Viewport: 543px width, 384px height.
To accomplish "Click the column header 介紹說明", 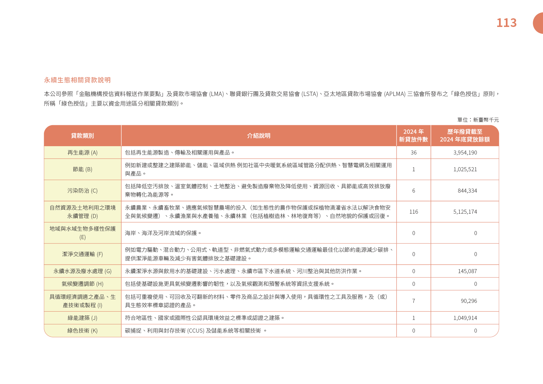I will (x=259, y=136).
